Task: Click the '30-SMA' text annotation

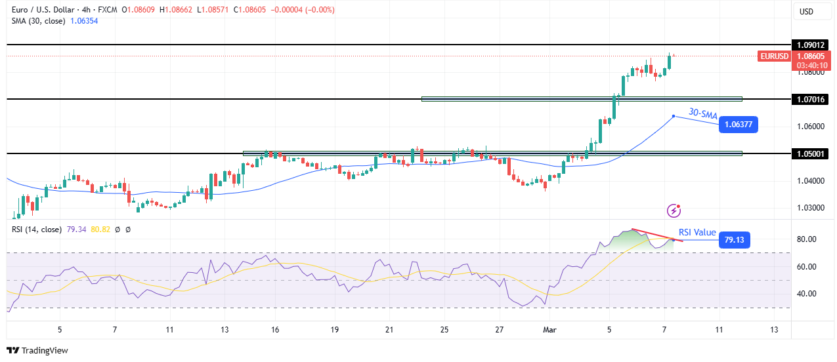Action: [702, 114]
